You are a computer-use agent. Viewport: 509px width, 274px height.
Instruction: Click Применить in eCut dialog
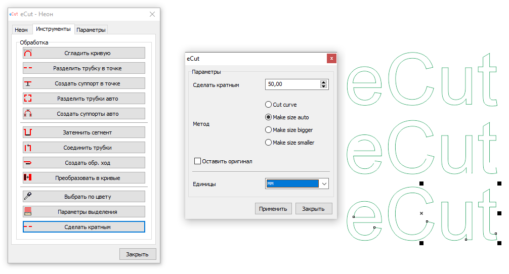pyautogui.click(x=273, y=209)
